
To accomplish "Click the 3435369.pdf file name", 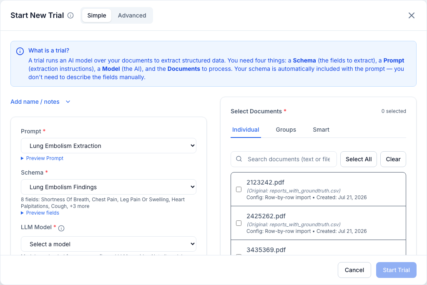I will pyautogui.click(x=266, y=250).
